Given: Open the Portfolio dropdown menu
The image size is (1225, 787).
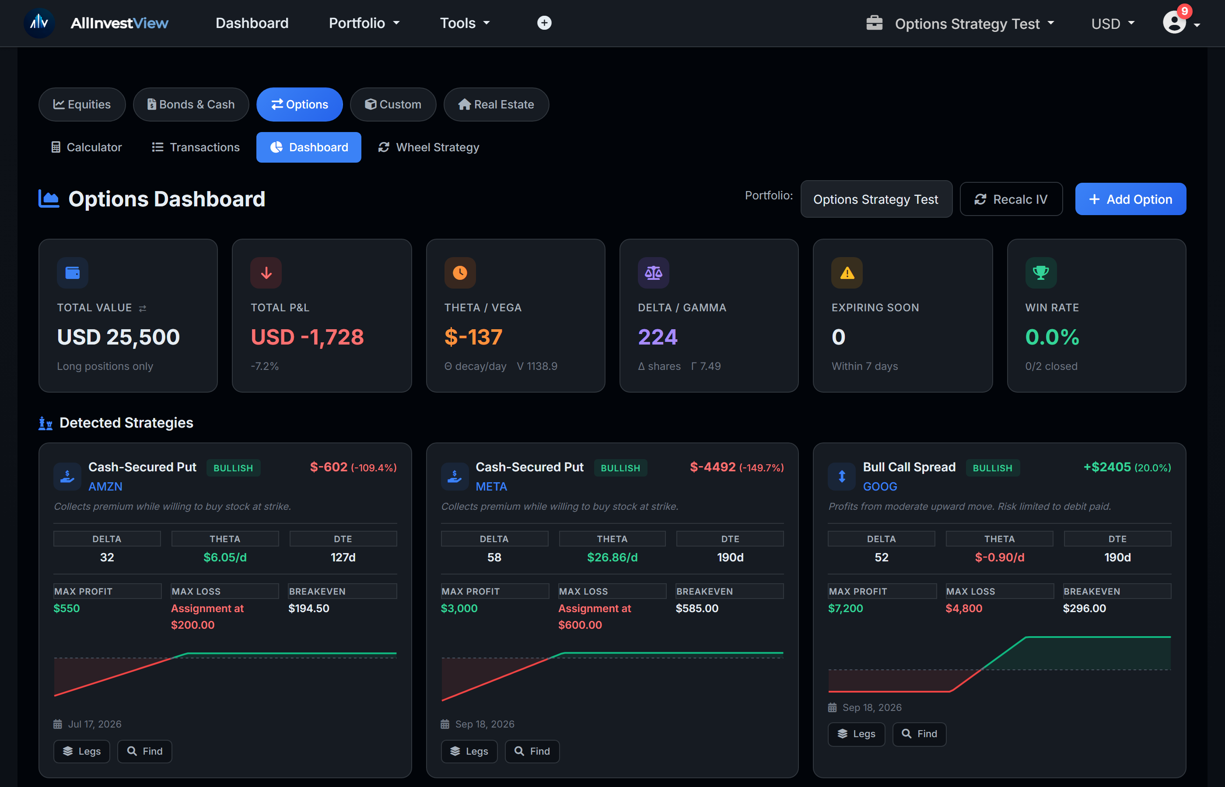Looking at the screenshot, I should 364,22.
